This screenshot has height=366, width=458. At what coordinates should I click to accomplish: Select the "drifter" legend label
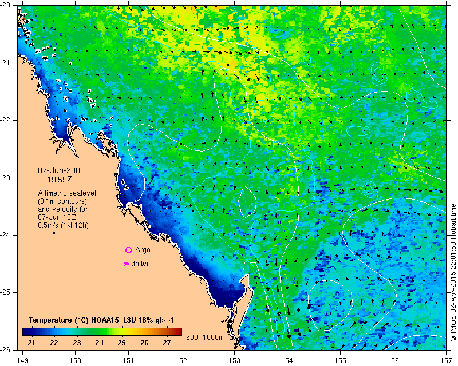pos(140,264)
